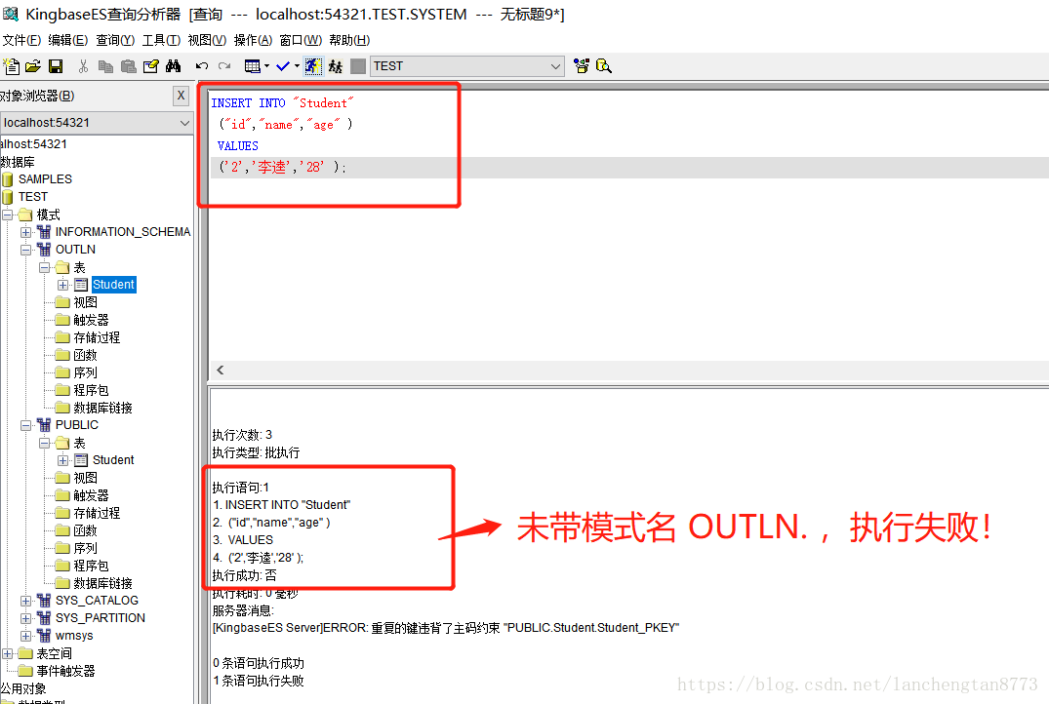Viewport: 1049px width, 704px height.
Task: Expand the SYS_PARTITION schema
Action: pos(25,618)
